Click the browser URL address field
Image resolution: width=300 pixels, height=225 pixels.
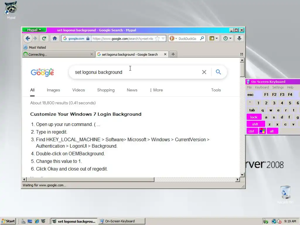(122, 38)
